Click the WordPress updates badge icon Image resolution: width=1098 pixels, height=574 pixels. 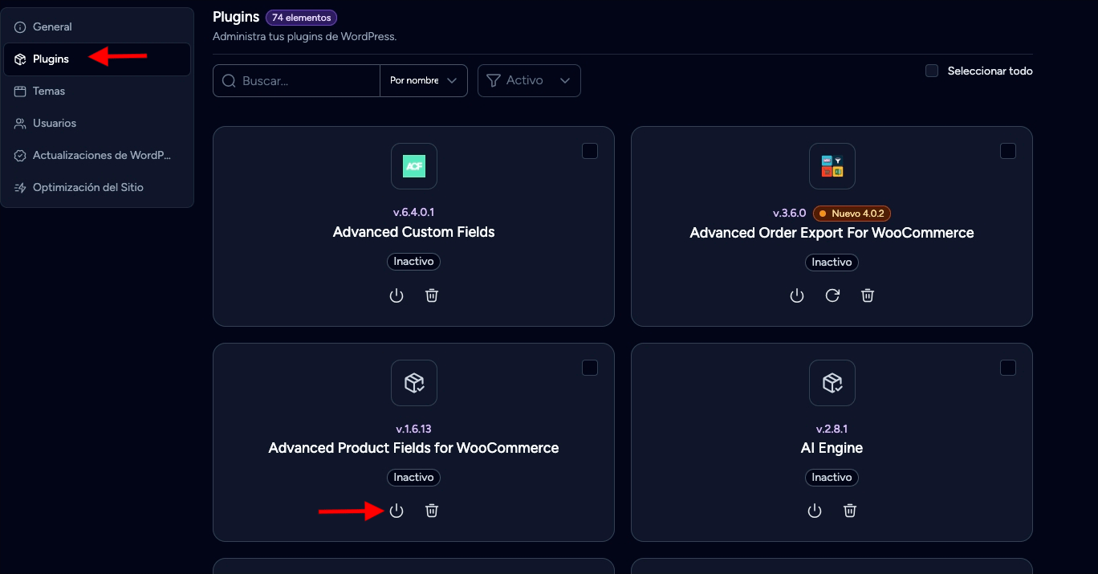point(20,156)
